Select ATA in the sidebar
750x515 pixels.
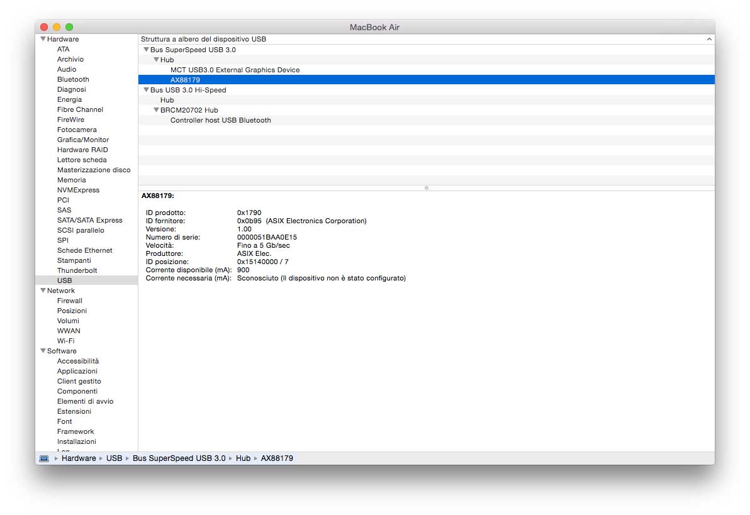pos(63,49)
